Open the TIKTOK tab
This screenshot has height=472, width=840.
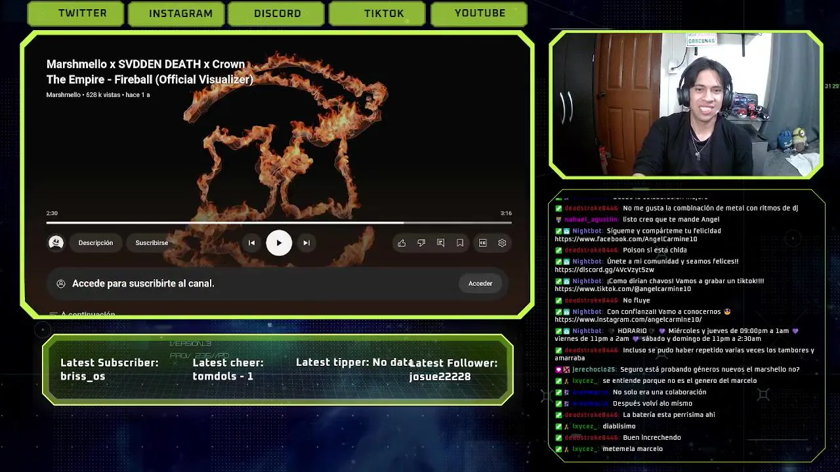(x=377, y=14)
